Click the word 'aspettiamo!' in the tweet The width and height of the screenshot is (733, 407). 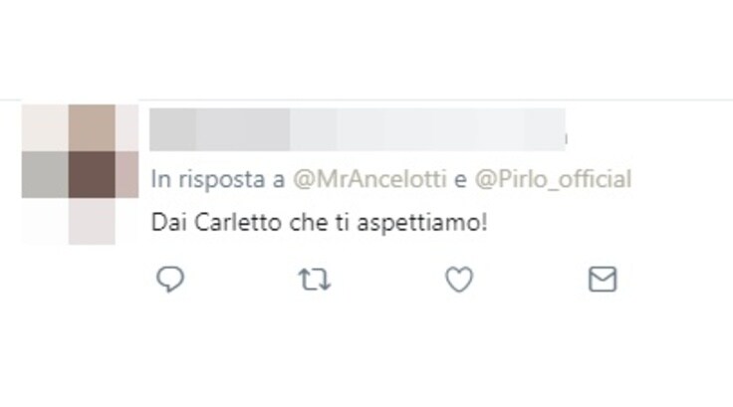422,223
